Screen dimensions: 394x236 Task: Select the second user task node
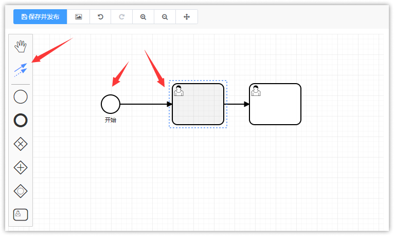275,104
